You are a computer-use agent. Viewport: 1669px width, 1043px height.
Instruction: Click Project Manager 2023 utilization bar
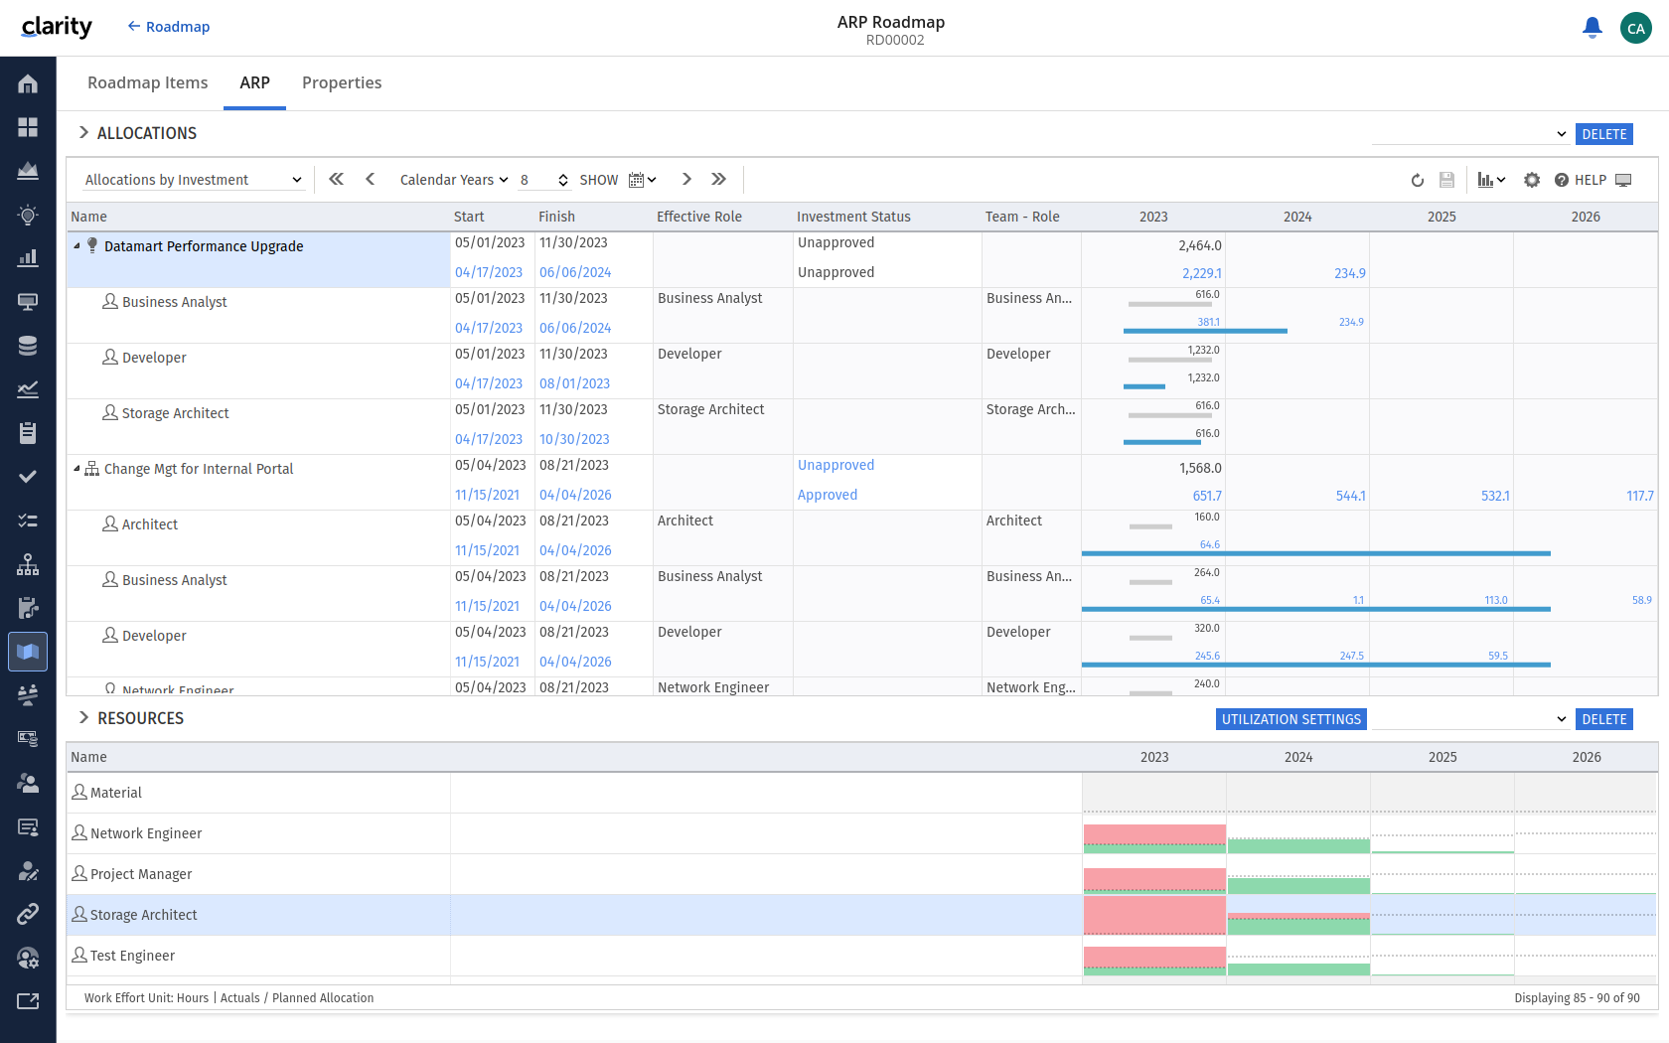tap(1154, 880)
